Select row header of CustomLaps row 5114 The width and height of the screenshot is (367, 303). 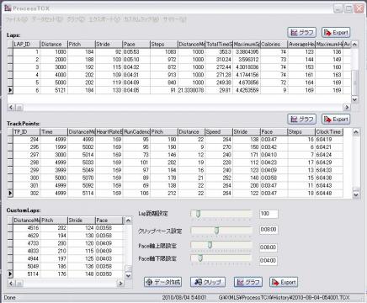tap(10, 274)
